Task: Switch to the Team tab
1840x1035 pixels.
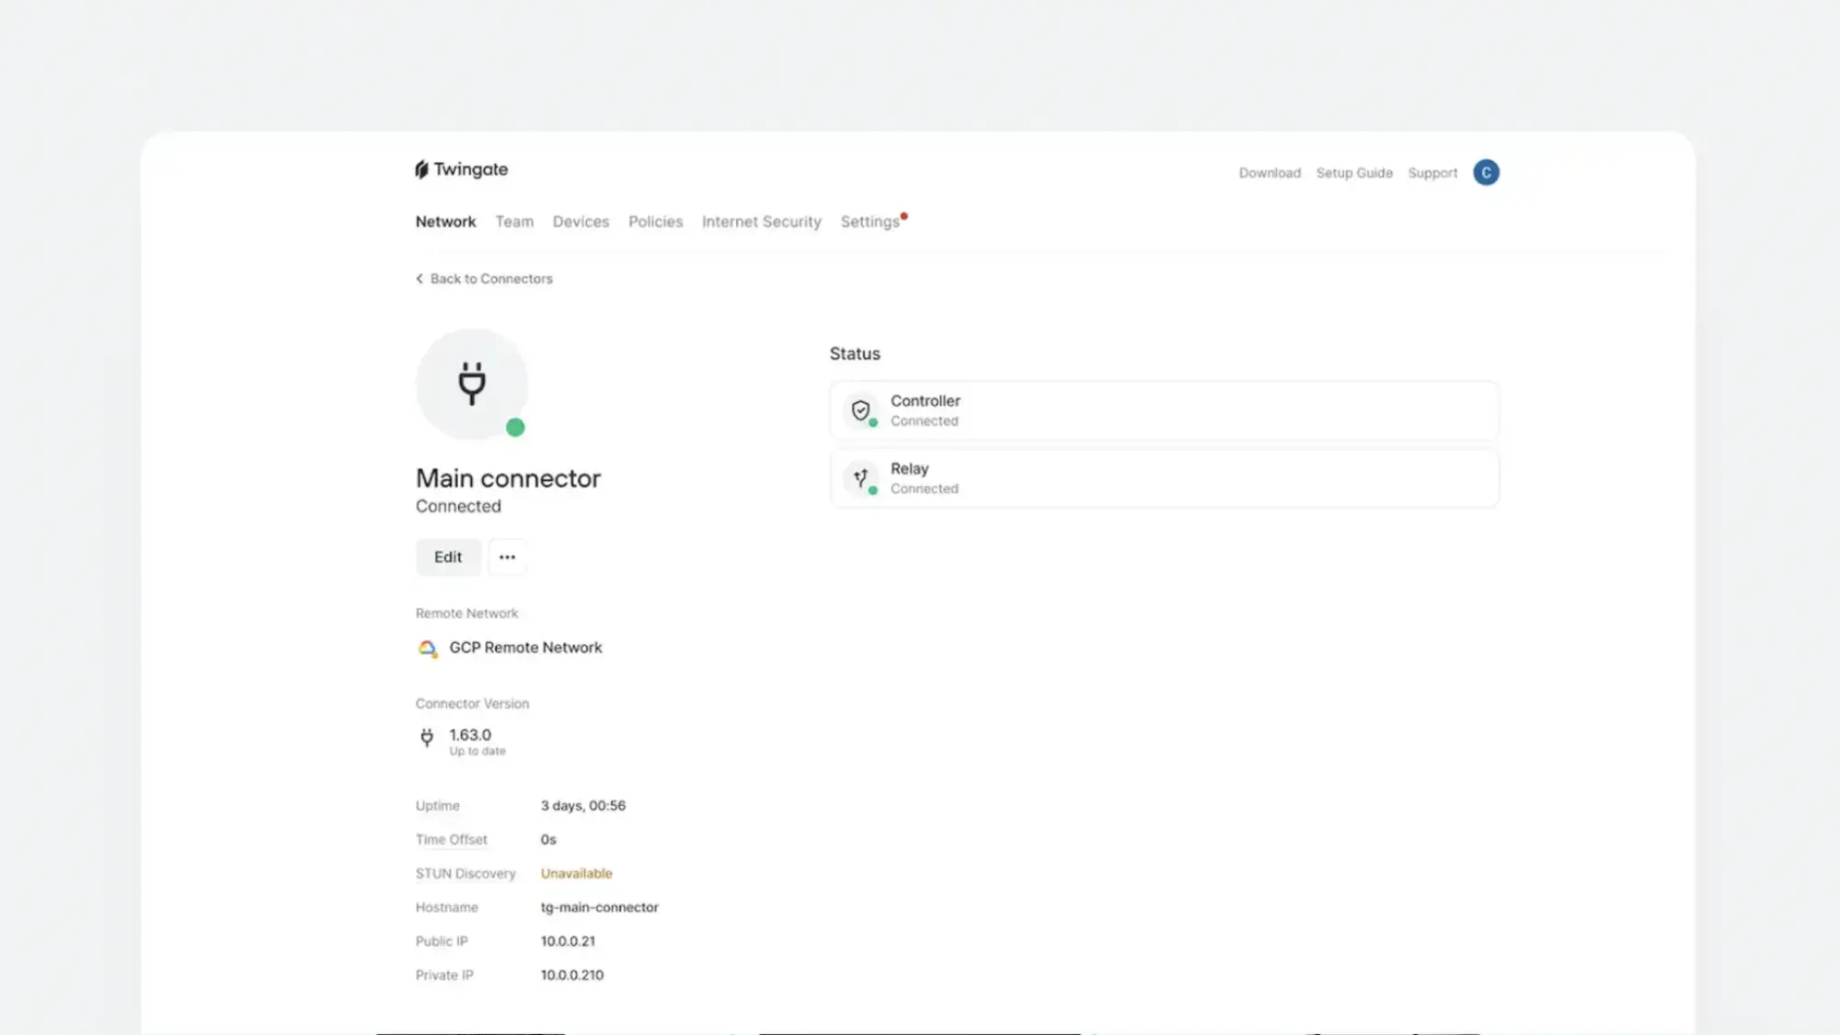Action: (514, 222)
